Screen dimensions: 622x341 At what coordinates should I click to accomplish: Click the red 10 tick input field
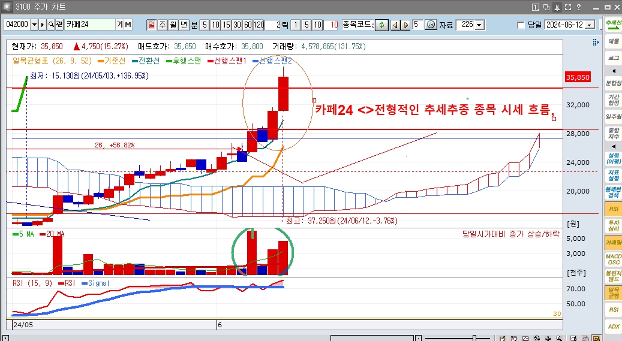pos(330,25)
